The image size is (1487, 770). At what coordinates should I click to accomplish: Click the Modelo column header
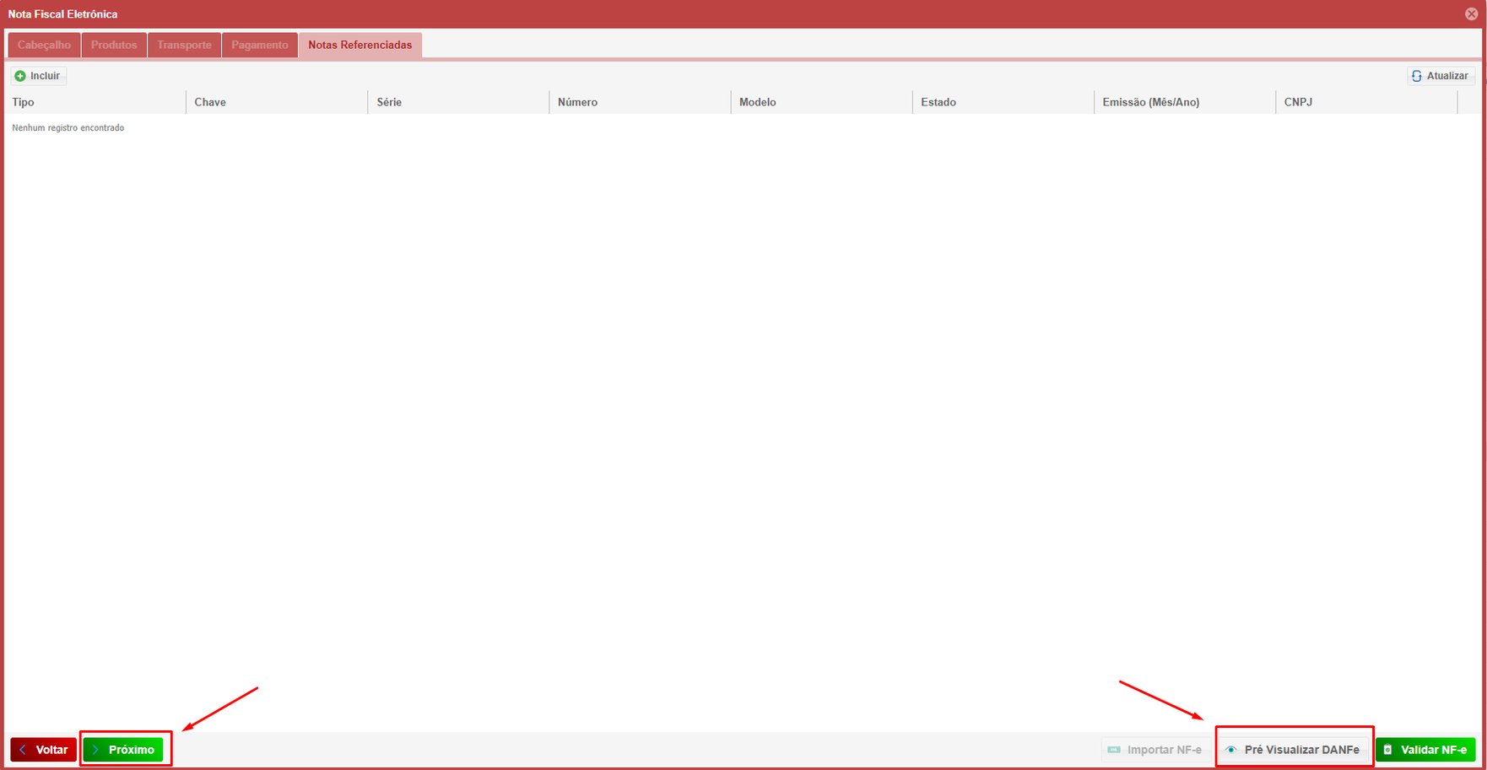pos(758,102)
